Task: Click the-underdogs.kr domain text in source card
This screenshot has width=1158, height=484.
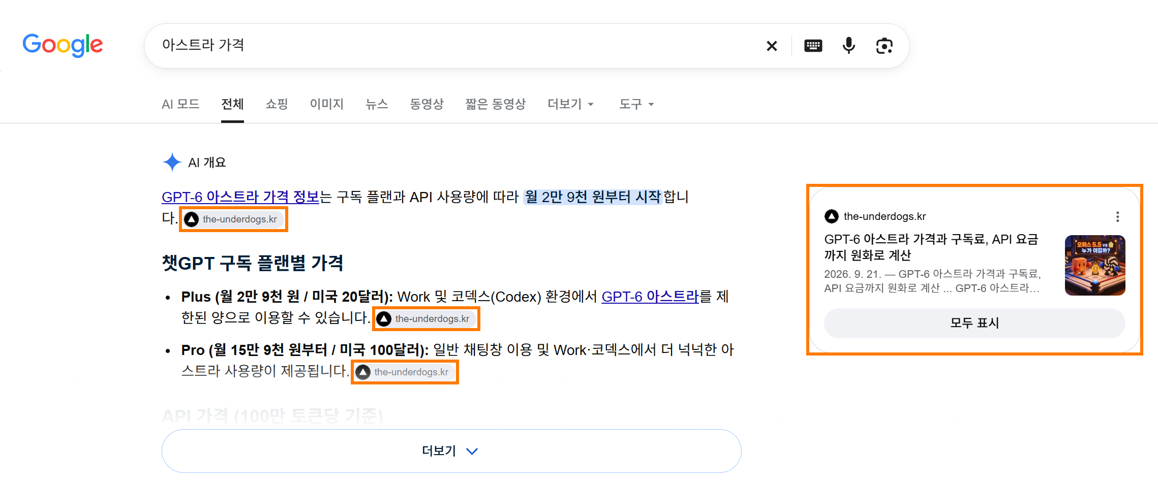Action: [x=885, y=216]
